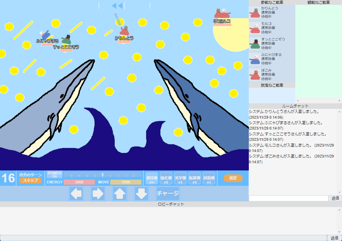Click the 退室 leave room button
The height and width of the screenshot is (241, 342).
point(233,178)
